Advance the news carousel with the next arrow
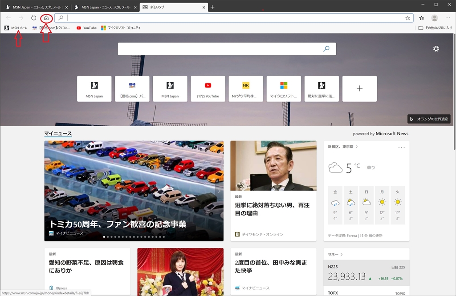456x296 pixels. (x=219, y=191)
